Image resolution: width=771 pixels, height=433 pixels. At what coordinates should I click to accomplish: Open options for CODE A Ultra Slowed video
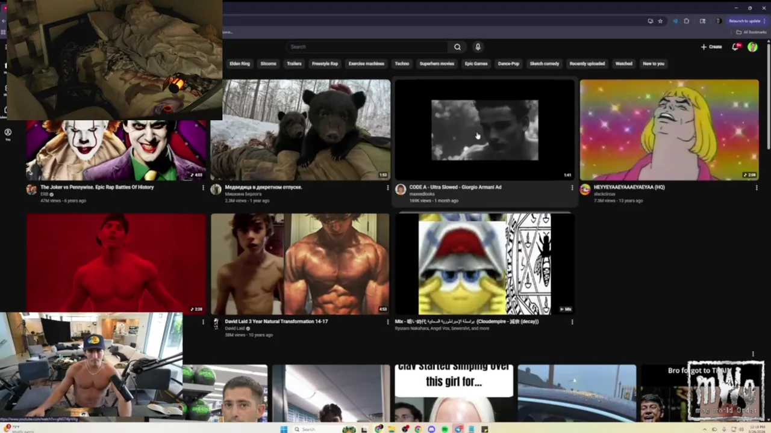tap(572, 188)
